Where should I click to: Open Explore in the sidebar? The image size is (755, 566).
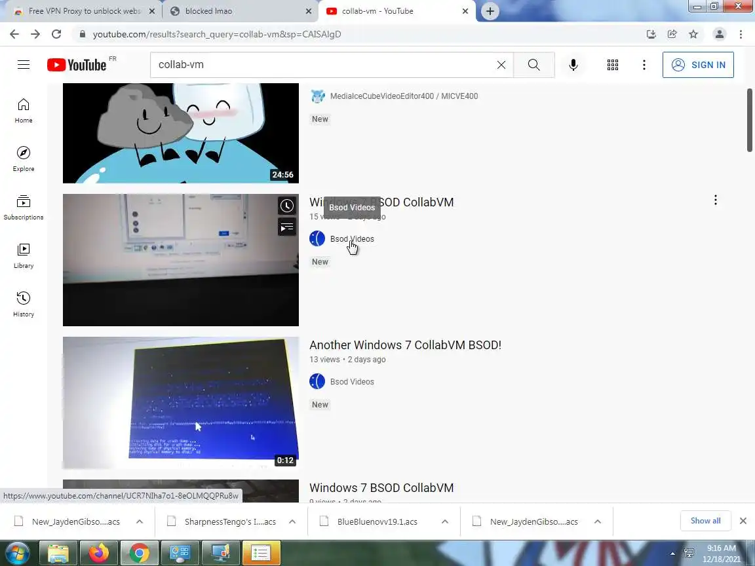pyautogui.click(x=24, y=159)
